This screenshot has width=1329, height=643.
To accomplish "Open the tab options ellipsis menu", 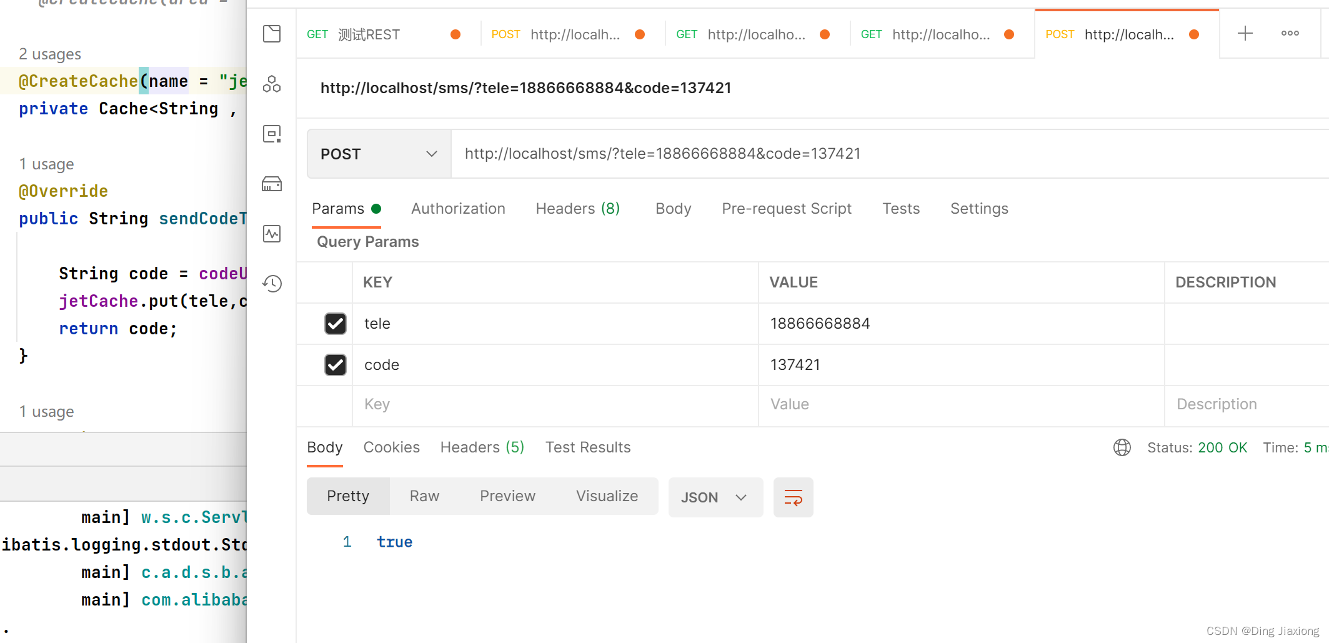I will pos(1290,33).
